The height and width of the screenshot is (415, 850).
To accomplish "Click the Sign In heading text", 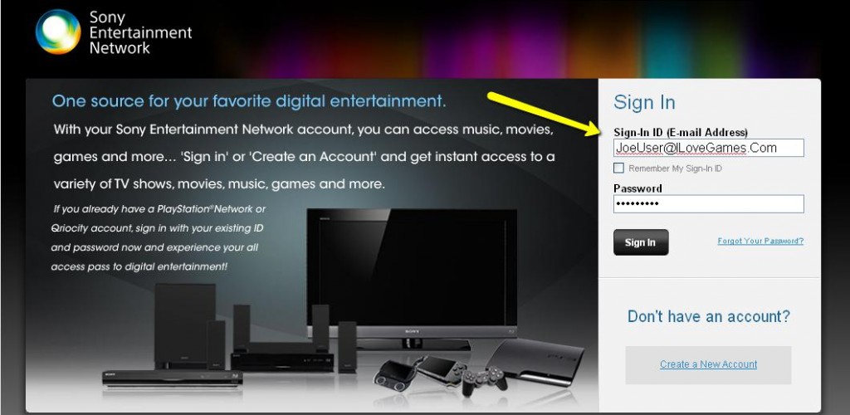I will click(644, 102).
